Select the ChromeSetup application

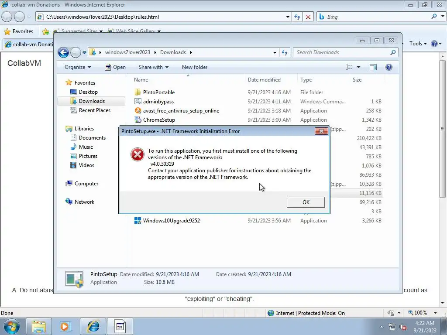[x=159, y=120]
